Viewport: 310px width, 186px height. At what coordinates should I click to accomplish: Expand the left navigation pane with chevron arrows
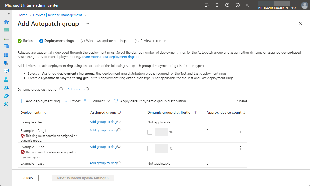(9, 14)
